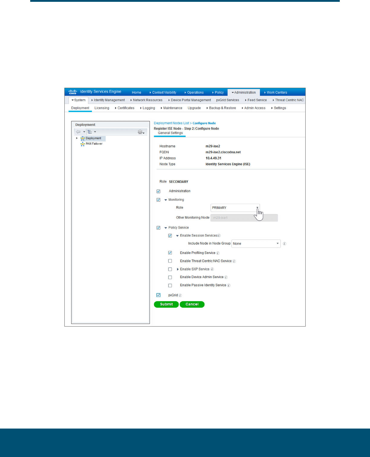Click the Cisco logo icon
The height and width of the screenshot is (457, 370).
pyautogui.click(x=73, y=92)
